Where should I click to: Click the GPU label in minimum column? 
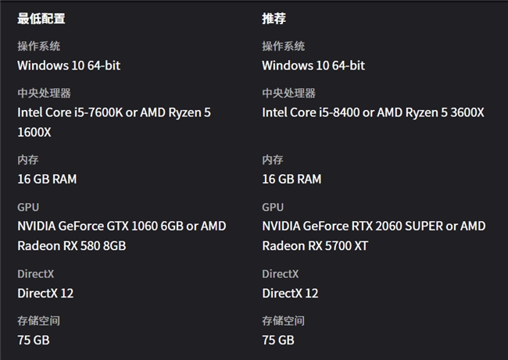(x=28, y=207)
